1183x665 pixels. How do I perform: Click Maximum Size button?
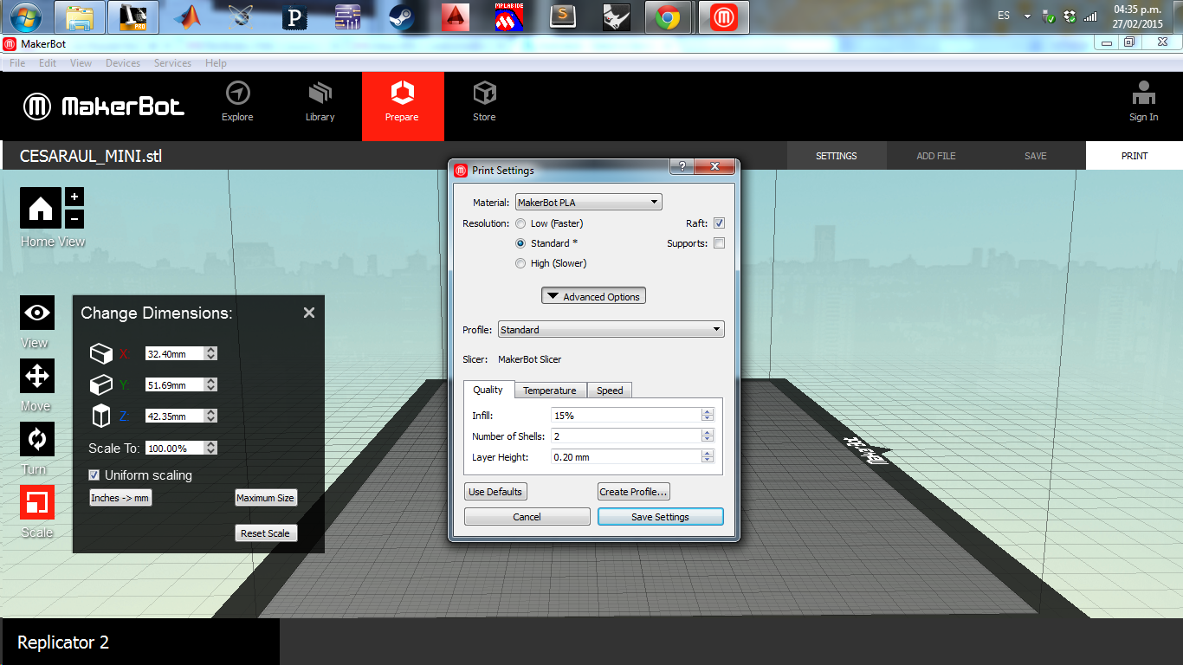[266, 498]
